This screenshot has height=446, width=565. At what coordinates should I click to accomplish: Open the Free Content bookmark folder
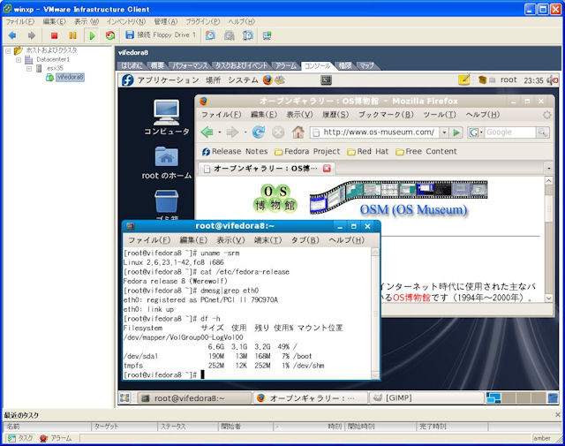click(x=426, y=152)
